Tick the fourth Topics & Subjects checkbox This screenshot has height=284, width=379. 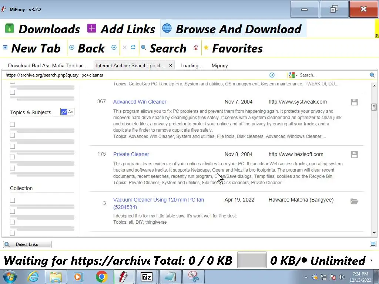click(12, 157)
